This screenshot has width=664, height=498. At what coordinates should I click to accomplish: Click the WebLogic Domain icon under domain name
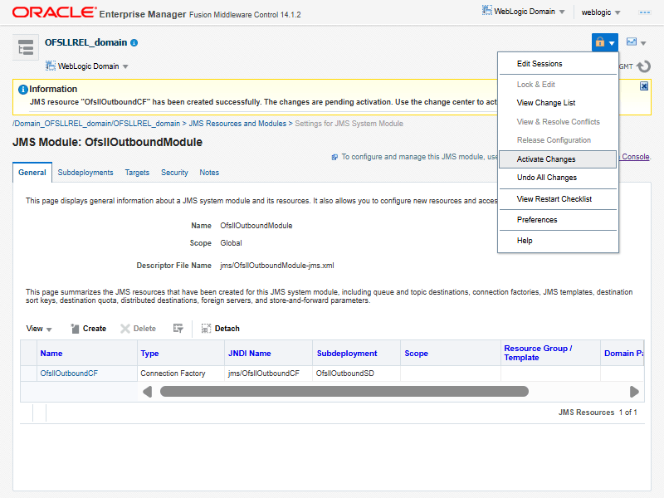click(51, 66)
